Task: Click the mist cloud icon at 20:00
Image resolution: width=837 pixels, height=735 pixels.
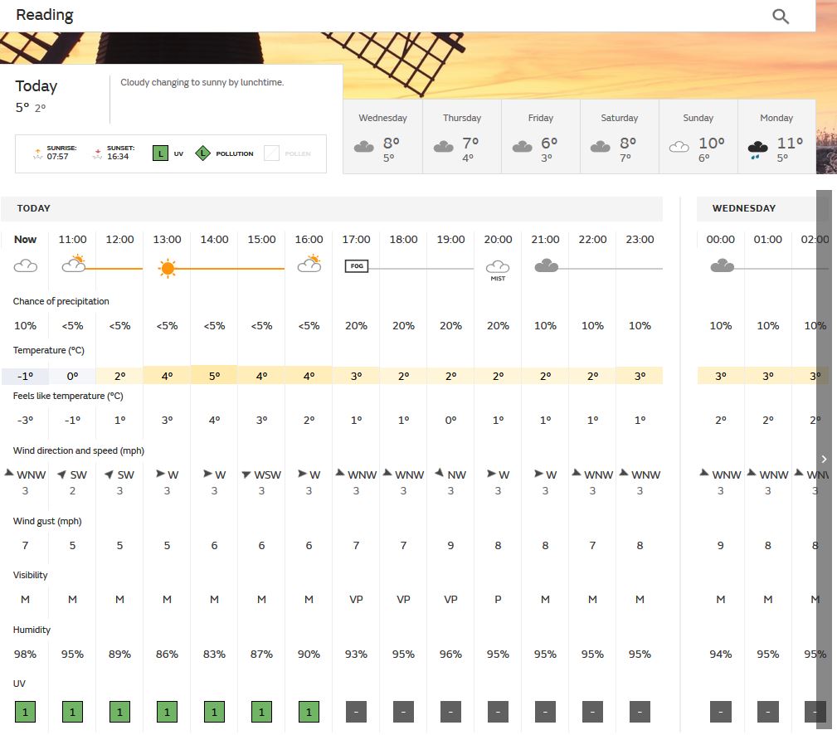Action: [x=498, y=266]
